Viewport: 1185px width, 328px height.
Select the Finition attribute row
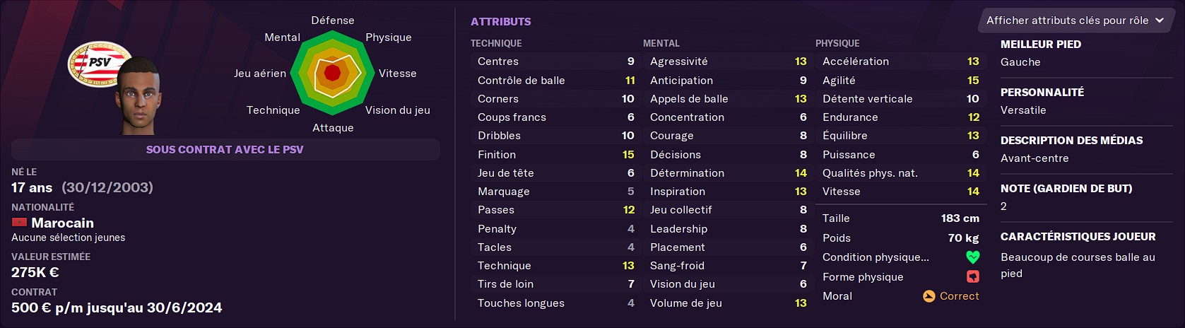coord(555,154)
